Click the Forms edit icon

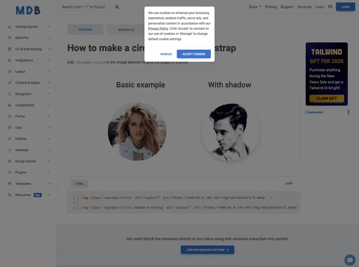9,116
